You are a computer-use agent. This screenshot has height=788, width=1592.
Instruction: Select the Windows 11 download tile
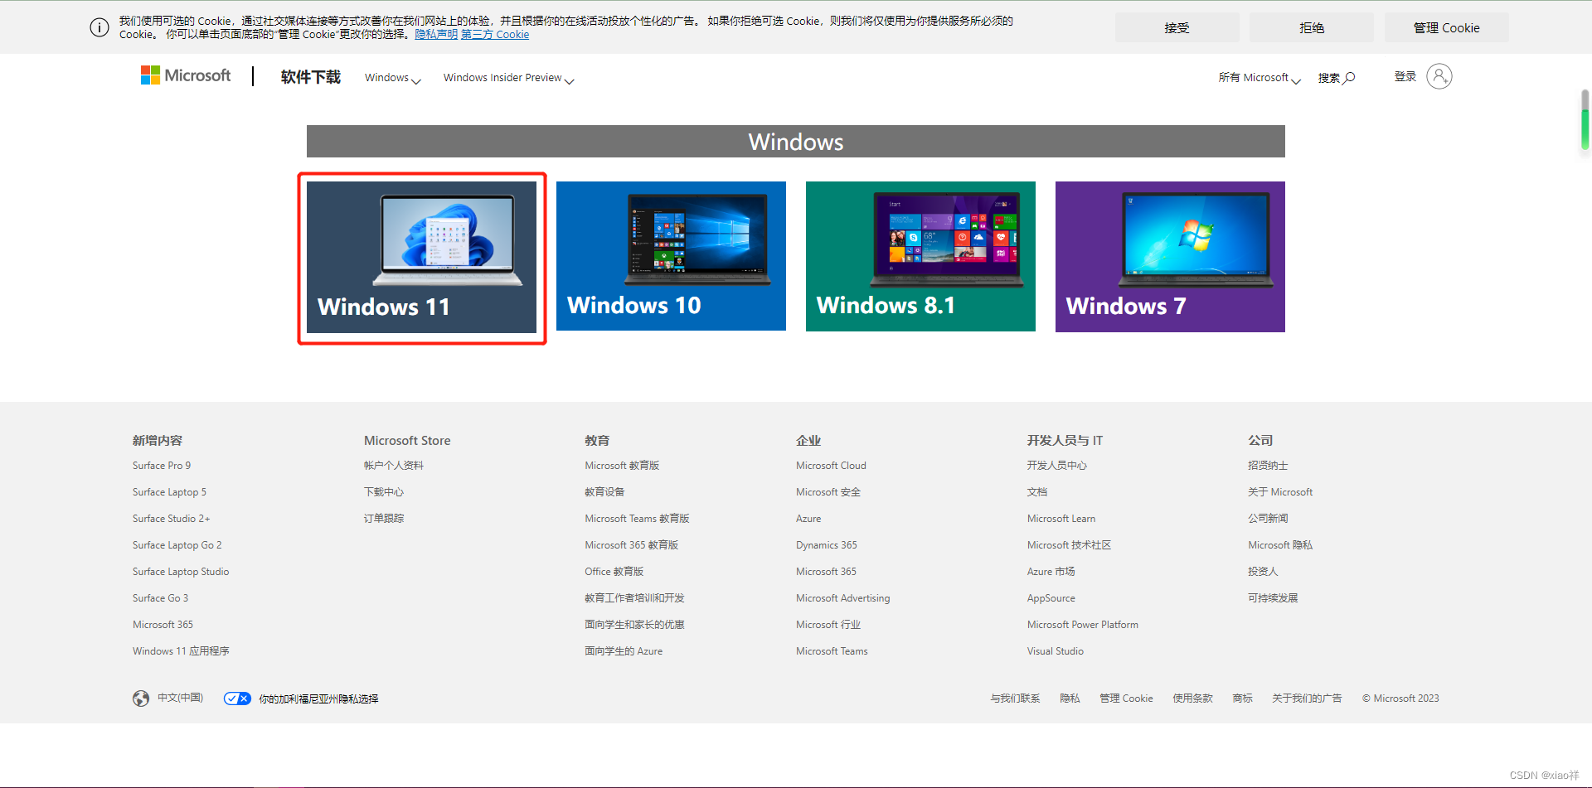click(422, 257)
